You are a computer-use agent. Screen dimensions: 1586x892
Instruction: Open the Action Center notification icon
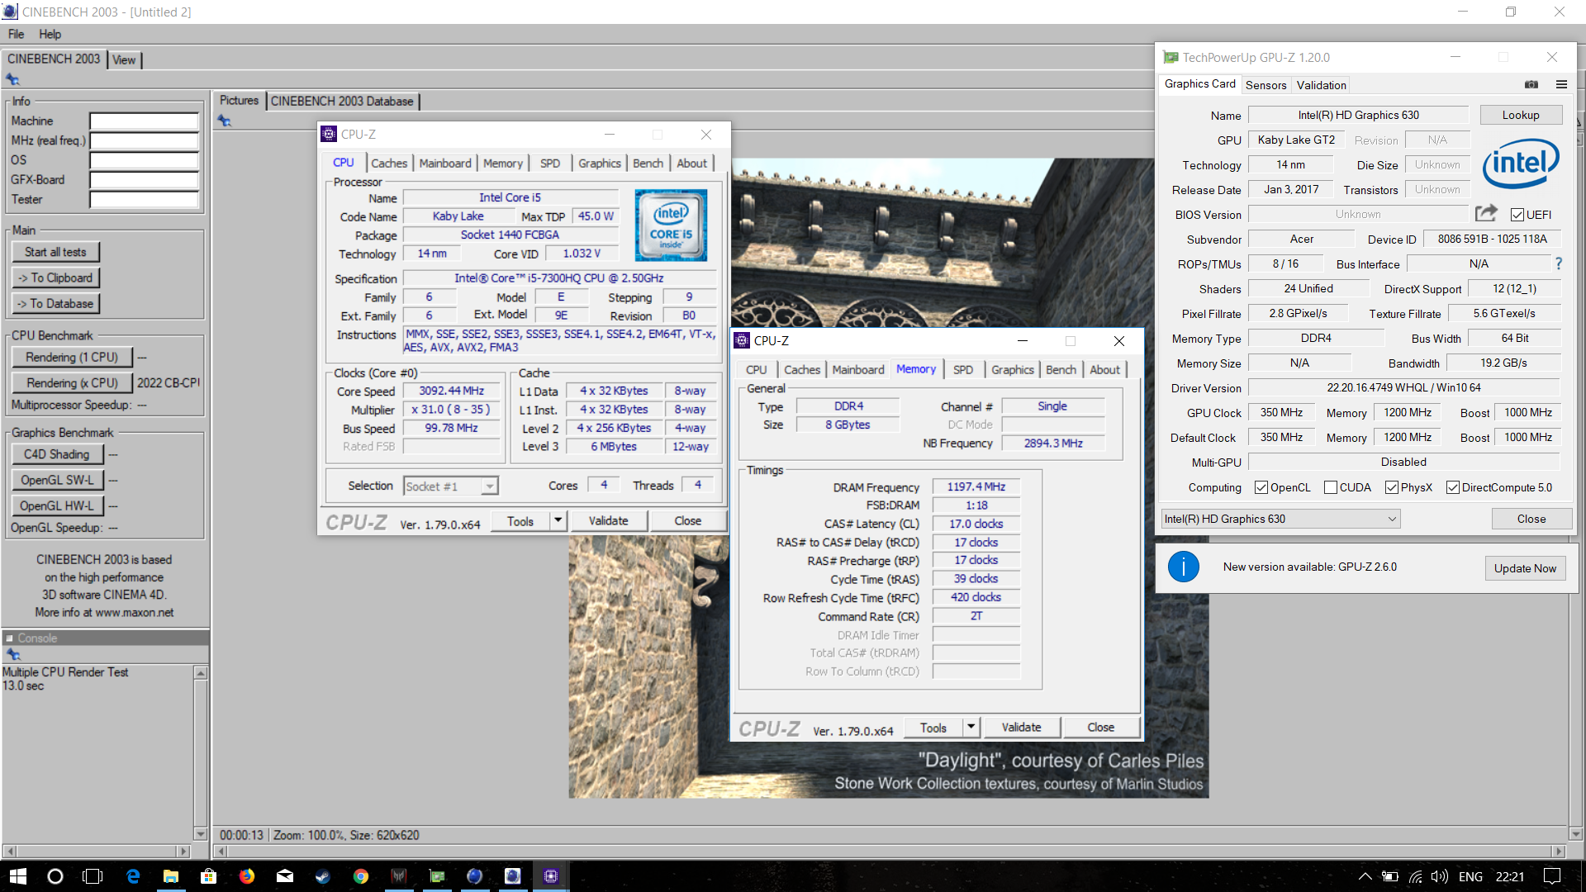(x=1553, y=876)
